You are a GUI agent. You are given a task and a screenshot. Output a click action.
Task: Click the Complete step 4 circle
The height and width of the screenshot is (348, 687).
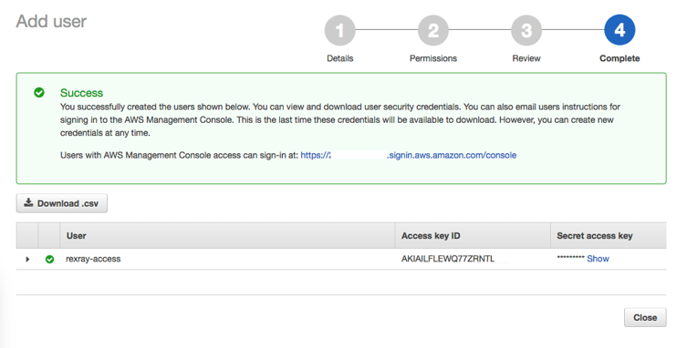[619, 30]
